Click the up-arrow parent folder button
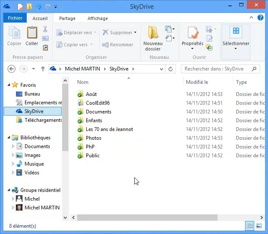This screenshot has height=234, width=268. pos(43,69)
